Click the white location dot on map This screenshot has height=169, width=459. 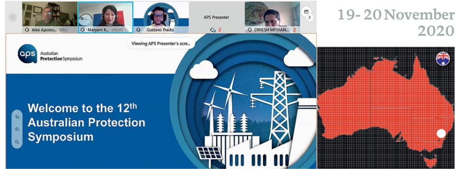(x=441, y=134)
